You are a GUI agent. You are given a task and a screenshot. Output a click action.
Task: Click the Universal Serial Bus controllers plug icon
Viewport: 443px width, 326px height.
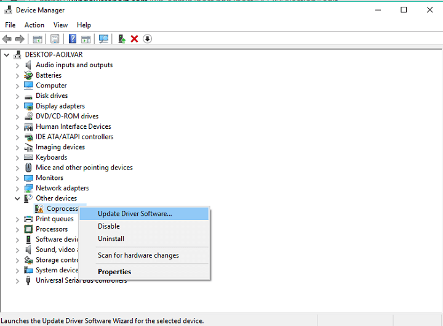28,280
